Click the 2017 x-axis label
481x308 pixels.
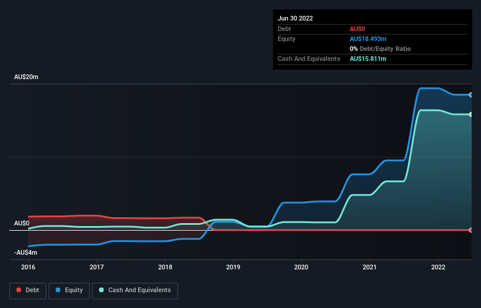(x=97, y=267)
